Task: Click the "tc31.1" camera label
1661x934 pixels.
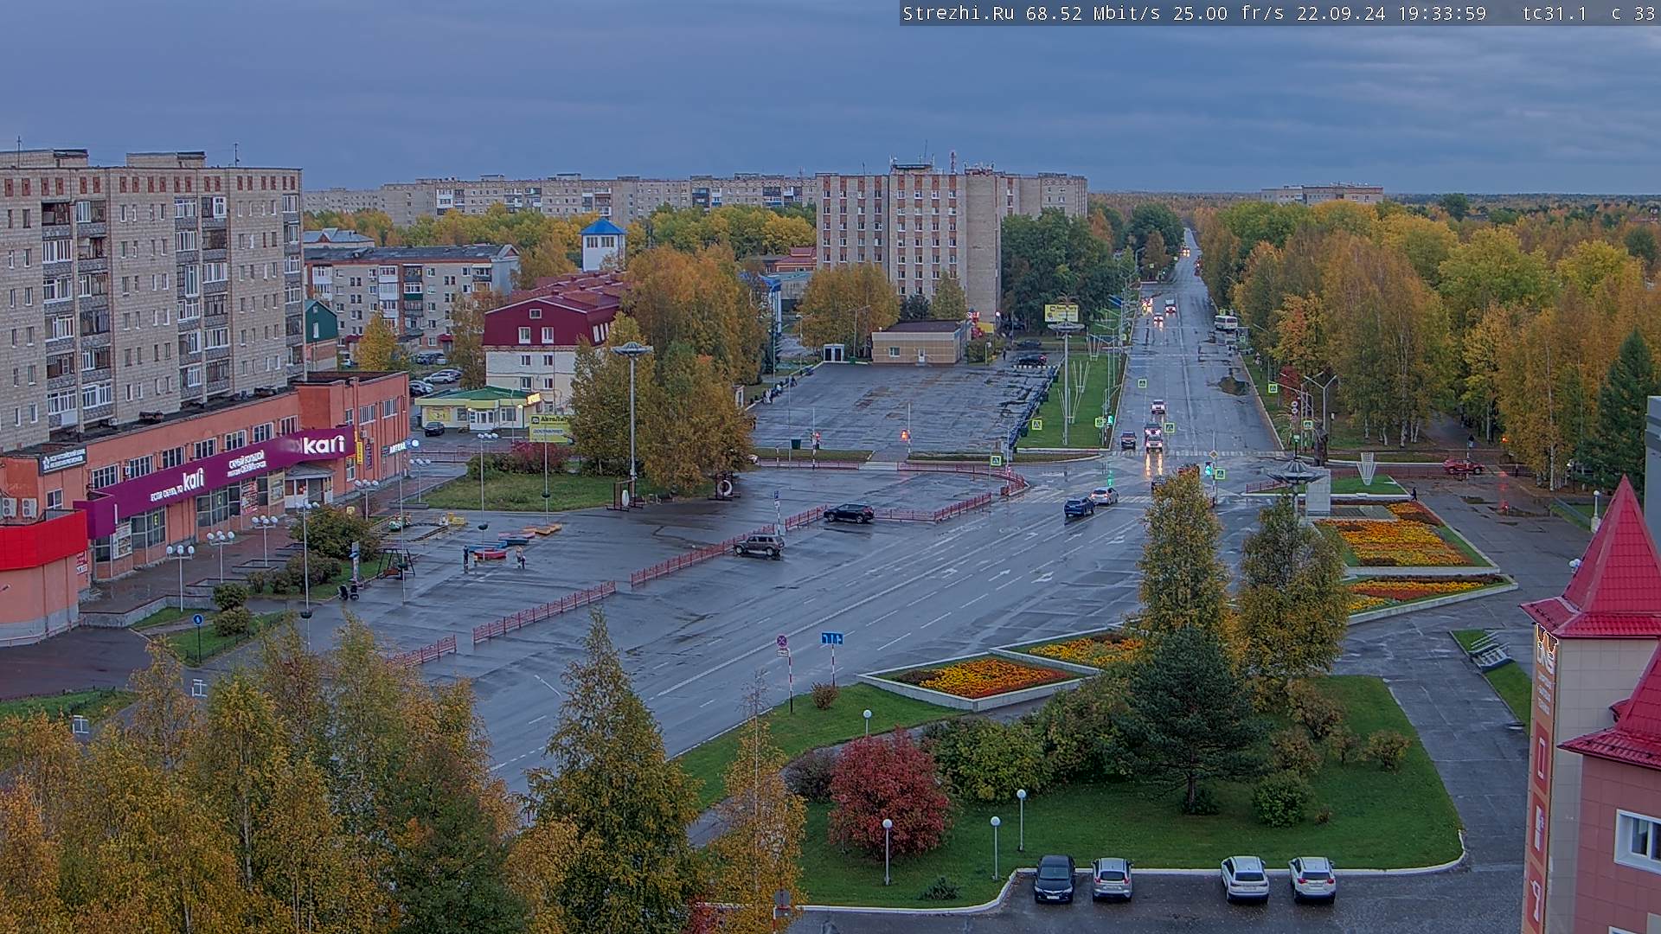Action: (1555, 13)
